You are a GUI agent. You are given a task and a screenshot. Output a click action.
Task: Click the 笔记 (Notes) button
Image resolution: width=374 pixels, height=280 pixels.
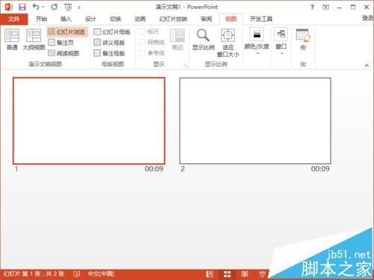pos(177,40)
